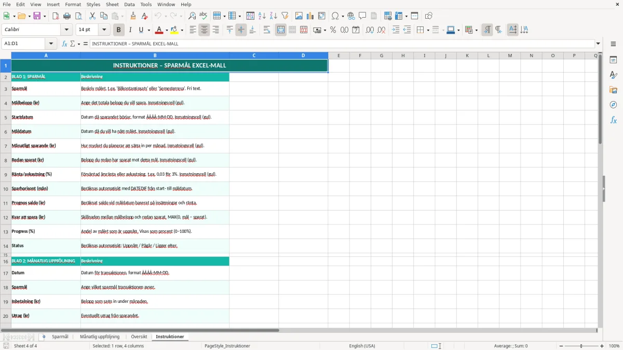Open the sidebar Gallery icon

[x=613, y=90]
